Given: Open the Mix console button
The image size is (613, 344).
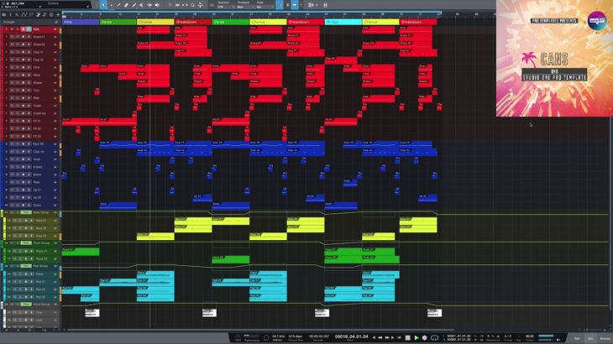Looking at the screenshot, I should pos(590,338).
